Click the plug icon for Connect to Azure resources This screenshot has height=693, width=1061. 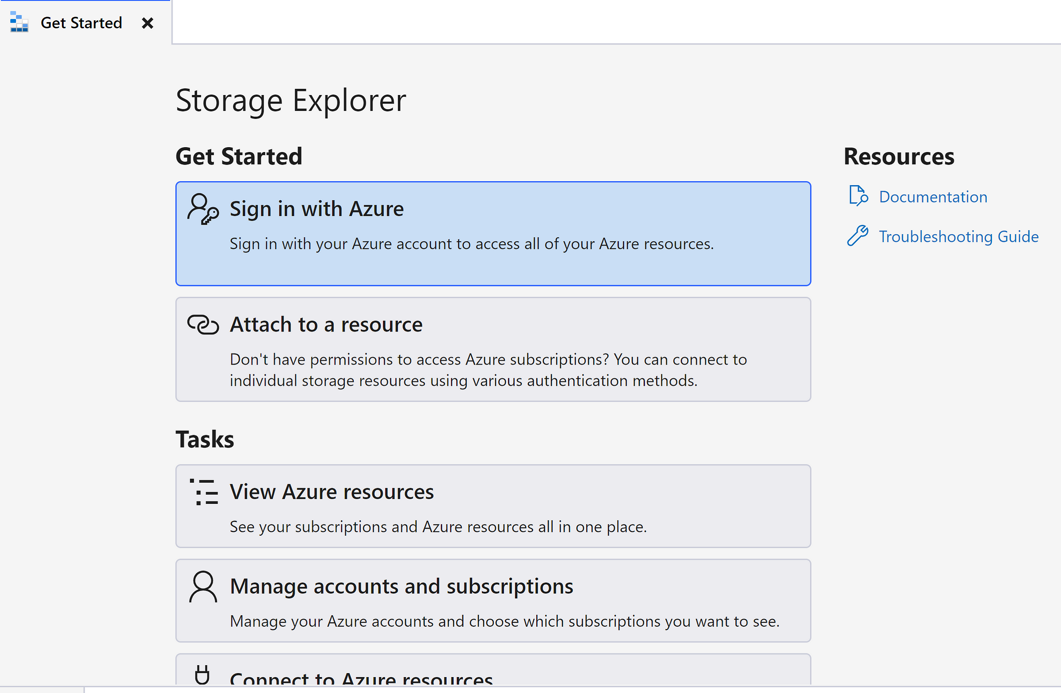tap(202, 675)
